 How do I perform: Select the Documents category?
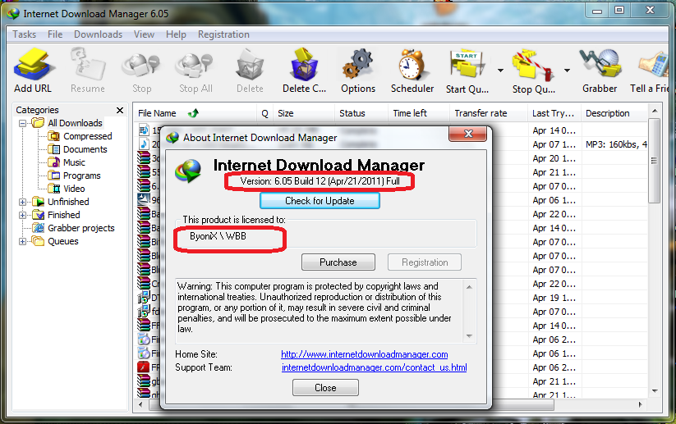(x=85, y=149)
